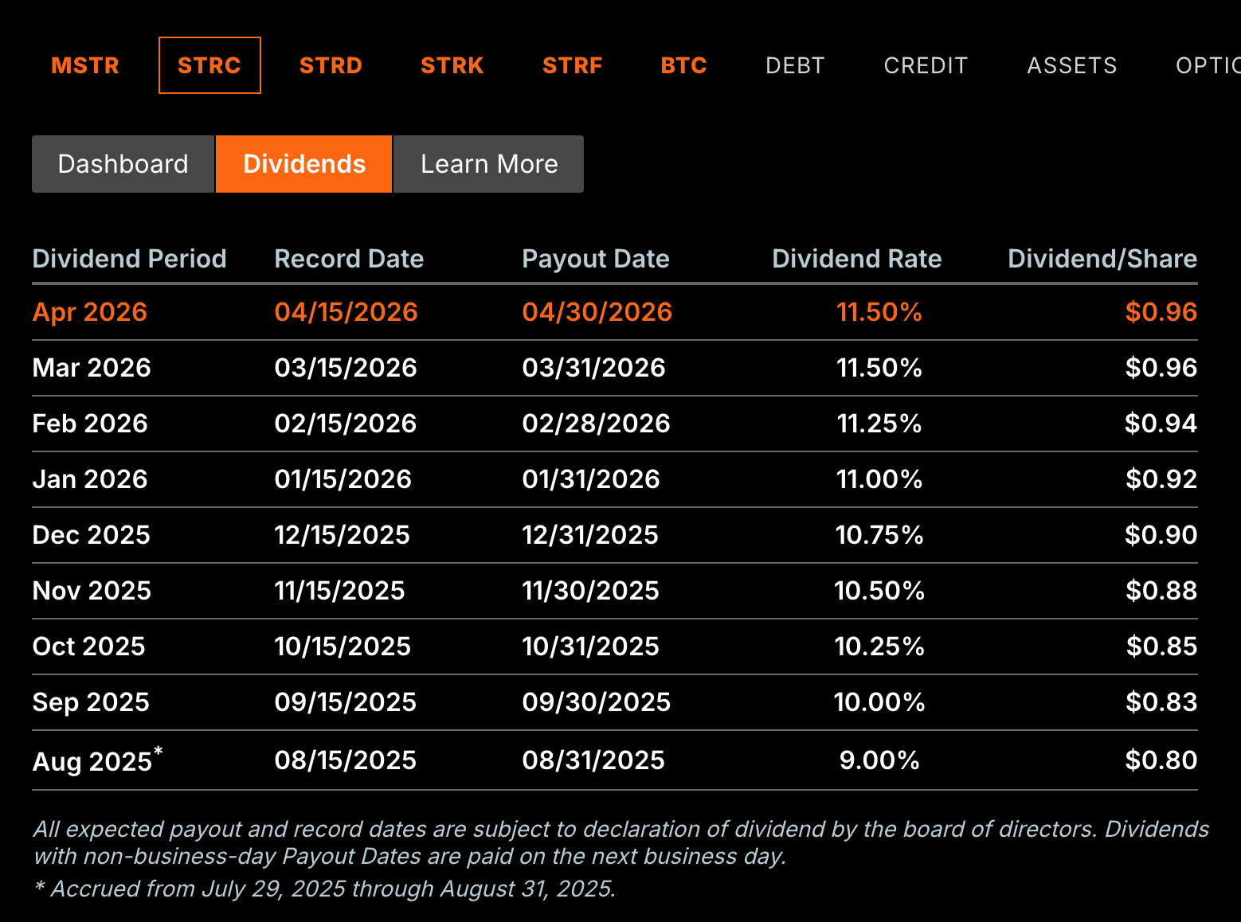
Task: Select the Mar 2026 dividend period
Action: pyautogui.click(x=92, y=368)
